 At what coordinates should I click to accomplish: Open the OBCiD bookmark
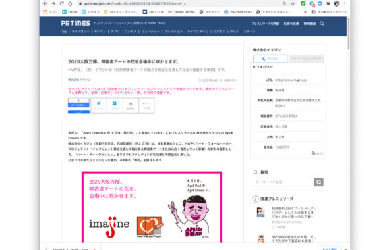pyautogui.click(x=153, y=12)
